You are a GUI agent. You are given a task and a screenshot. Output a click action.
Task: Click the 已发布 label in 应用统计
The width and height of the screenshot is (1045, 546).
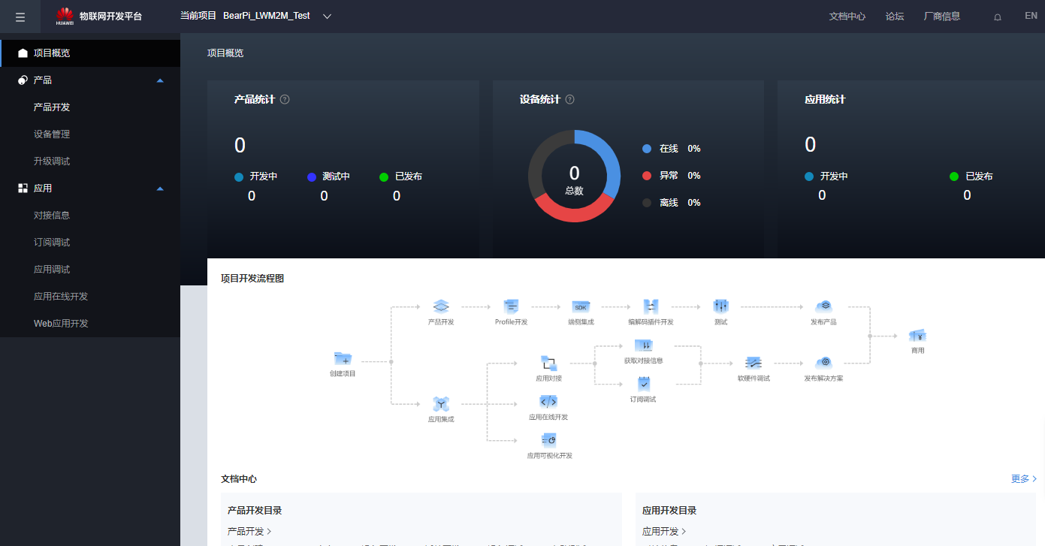point(979,176)
